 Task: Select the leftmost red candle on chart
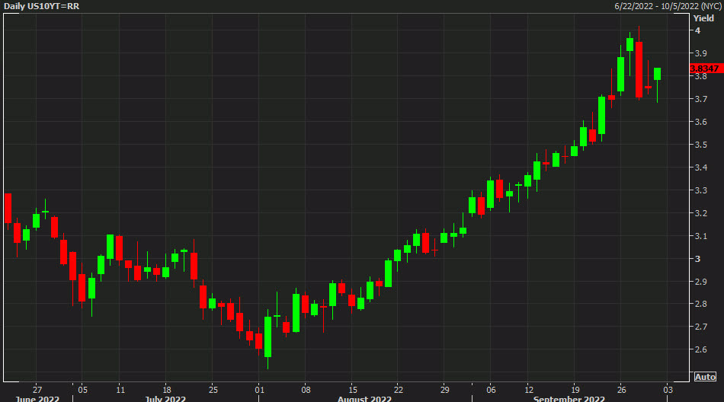pos(8,207)
